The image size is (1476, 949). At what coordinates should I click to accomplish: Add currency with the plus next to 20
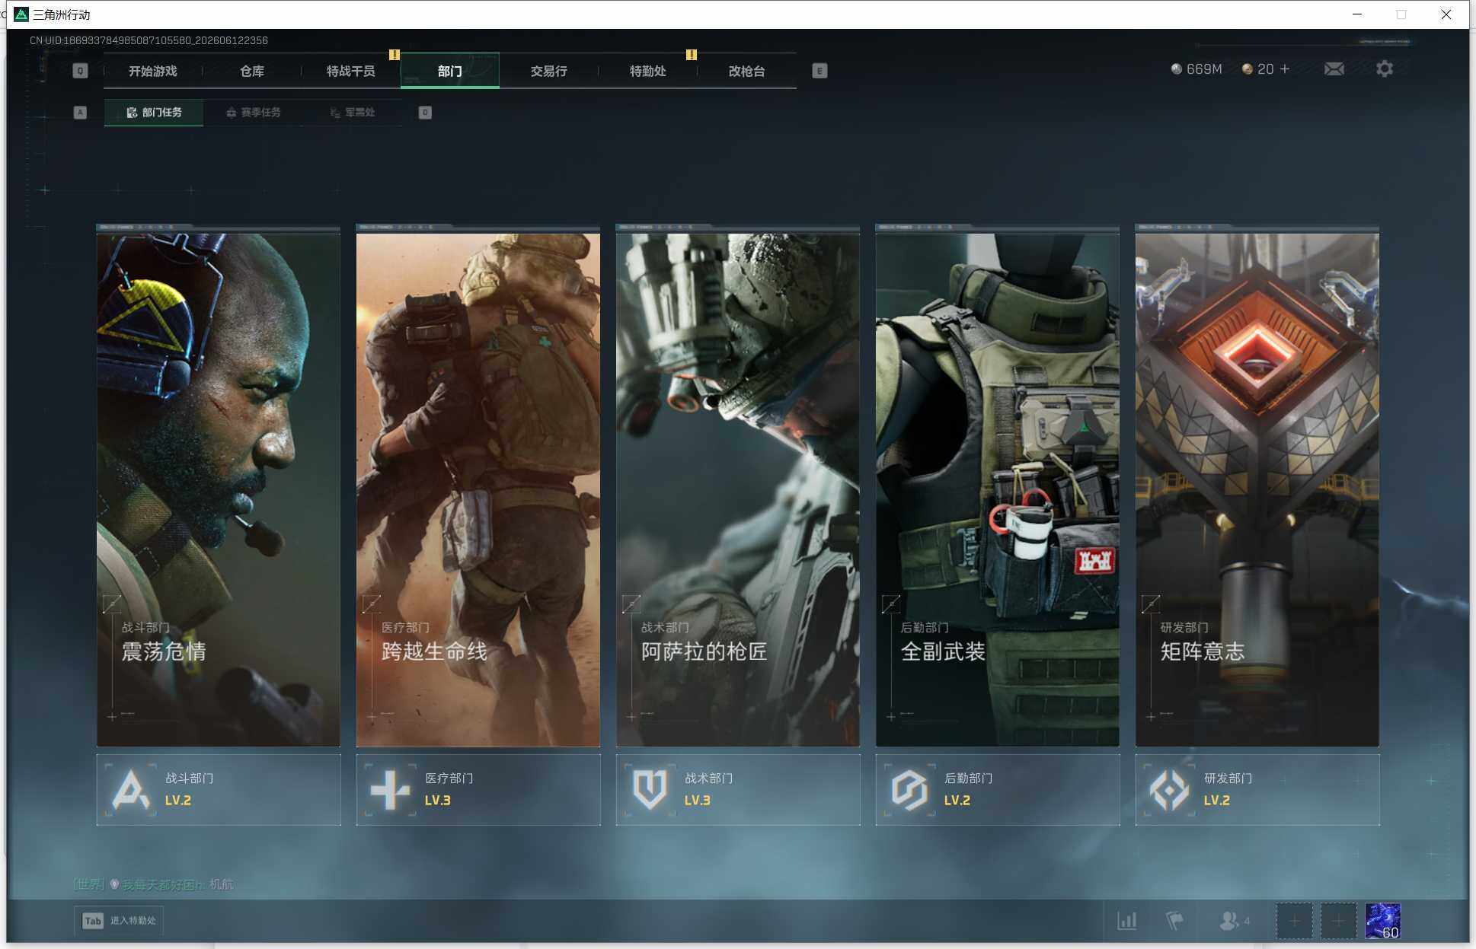pyautogui.click(x=1285, y=69)
